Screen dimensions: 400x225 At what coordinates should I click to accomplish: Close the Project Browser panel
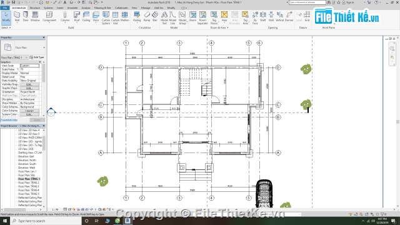click(44, 126)
